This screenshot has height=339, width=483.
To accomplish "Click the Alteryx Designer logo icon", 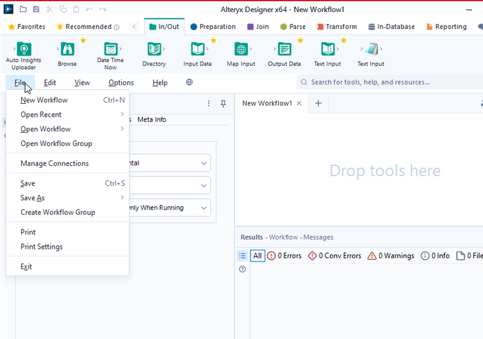I will click(x=8, y=9).
